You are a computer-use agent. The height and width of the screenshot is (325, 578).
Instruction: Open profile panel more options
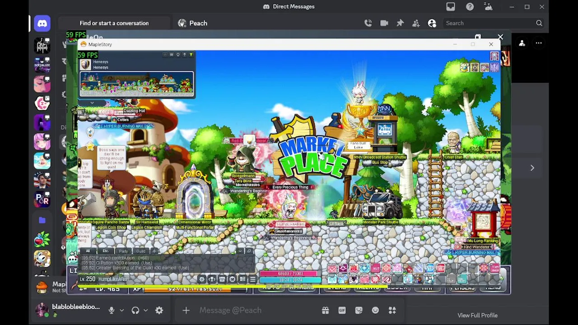click(x=539, y=43)
